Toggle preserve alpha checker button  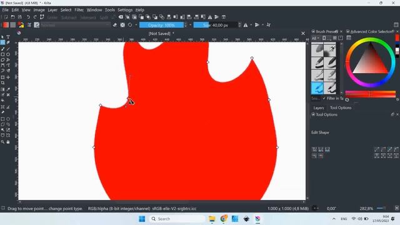pyautogui.click(x=122, y=25)
